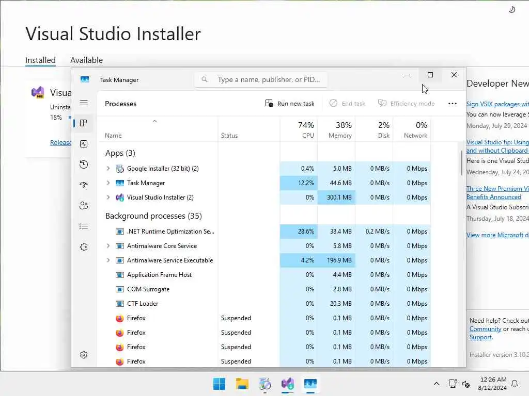Click the 300.1 MB memory cell
The width and height of the screenshot is (529, 396).
[x=336, y=197]
